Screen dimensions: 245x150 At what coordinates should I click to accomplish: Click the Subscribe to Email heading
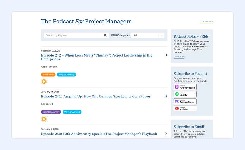pos(189,127)
